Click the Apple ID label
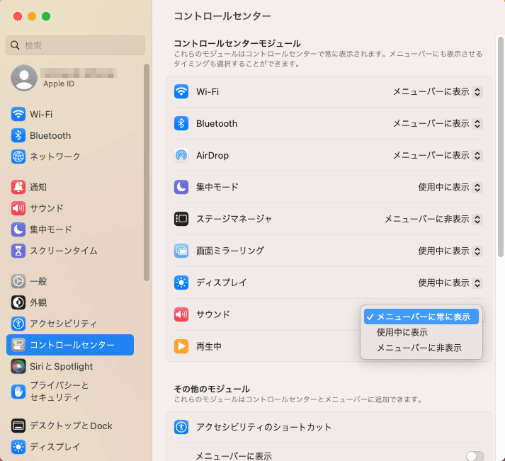The image size is (505, 461). [59, 84]
